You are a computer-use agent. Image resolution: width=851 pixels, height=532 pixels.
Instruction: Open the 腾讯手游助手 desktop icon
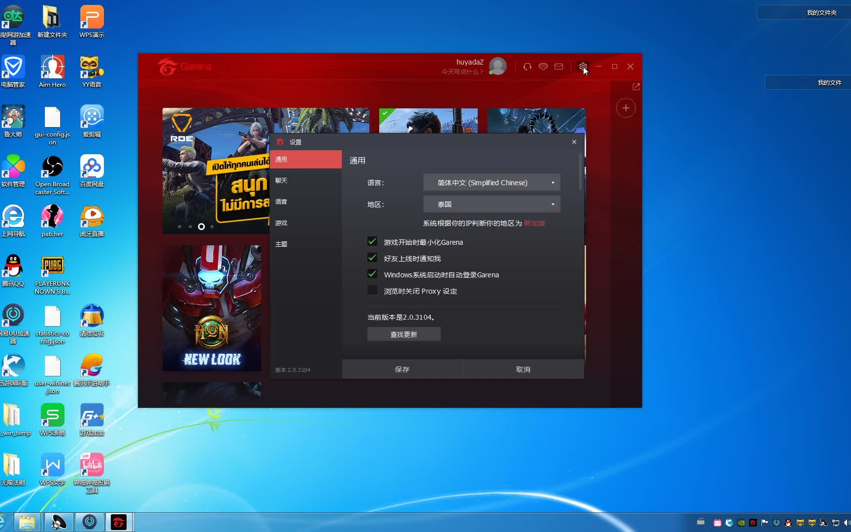[x=92, y=370]
